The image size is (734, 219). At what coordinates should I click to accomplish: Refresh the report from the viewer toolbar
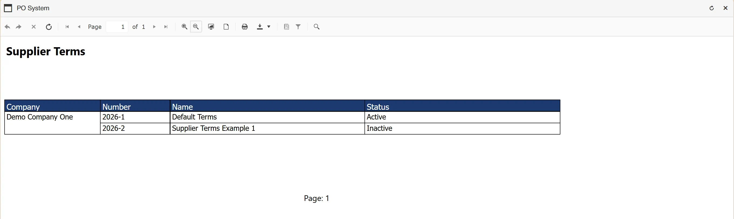click(49, 27)
